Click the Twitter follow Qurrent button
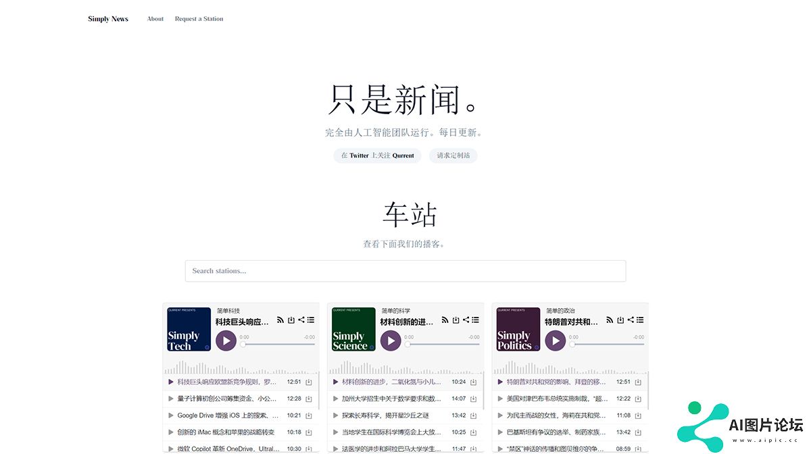 [x=377, y=155]
